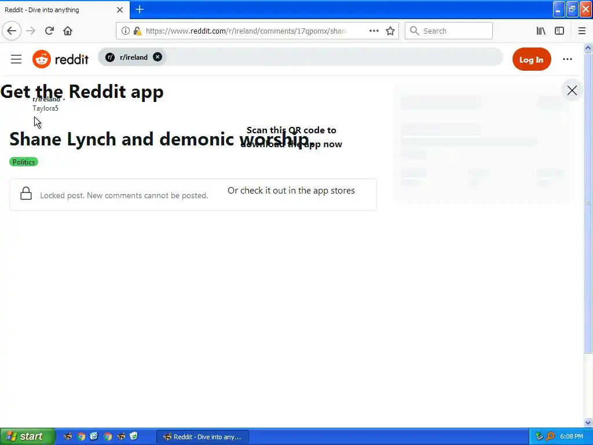Viewport: 593px width, 445px height.
Task: Show site information icon in address bar
Action: 126,31
